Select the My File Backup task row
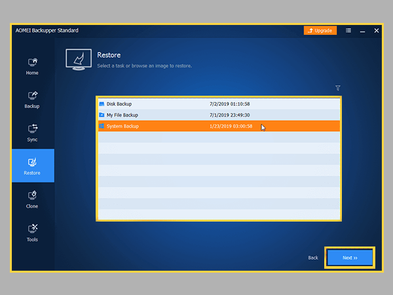The width and height of the screenshot is (393, 295). 219,115
